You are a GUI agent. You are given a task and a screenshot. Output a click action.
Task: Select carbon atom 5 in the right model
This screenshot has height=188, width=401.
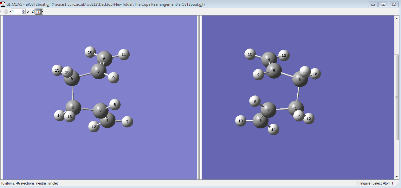pyautogui.click(x=274, y=70)
